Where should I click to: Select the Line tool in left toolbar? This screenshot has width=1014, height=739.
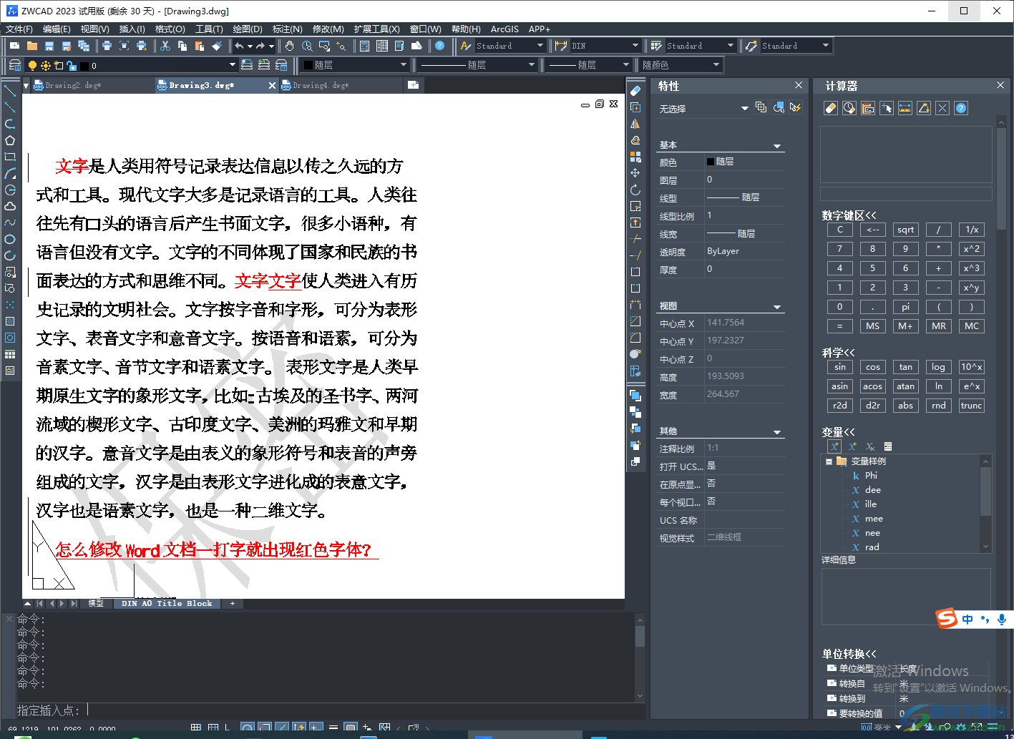point(10,90)
